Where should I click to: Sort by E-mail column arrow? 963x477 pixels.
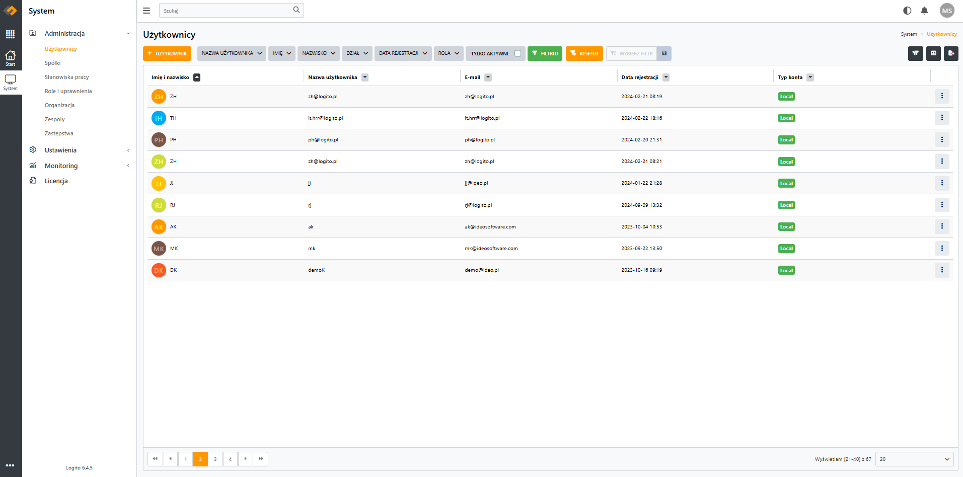pos(488,77)
